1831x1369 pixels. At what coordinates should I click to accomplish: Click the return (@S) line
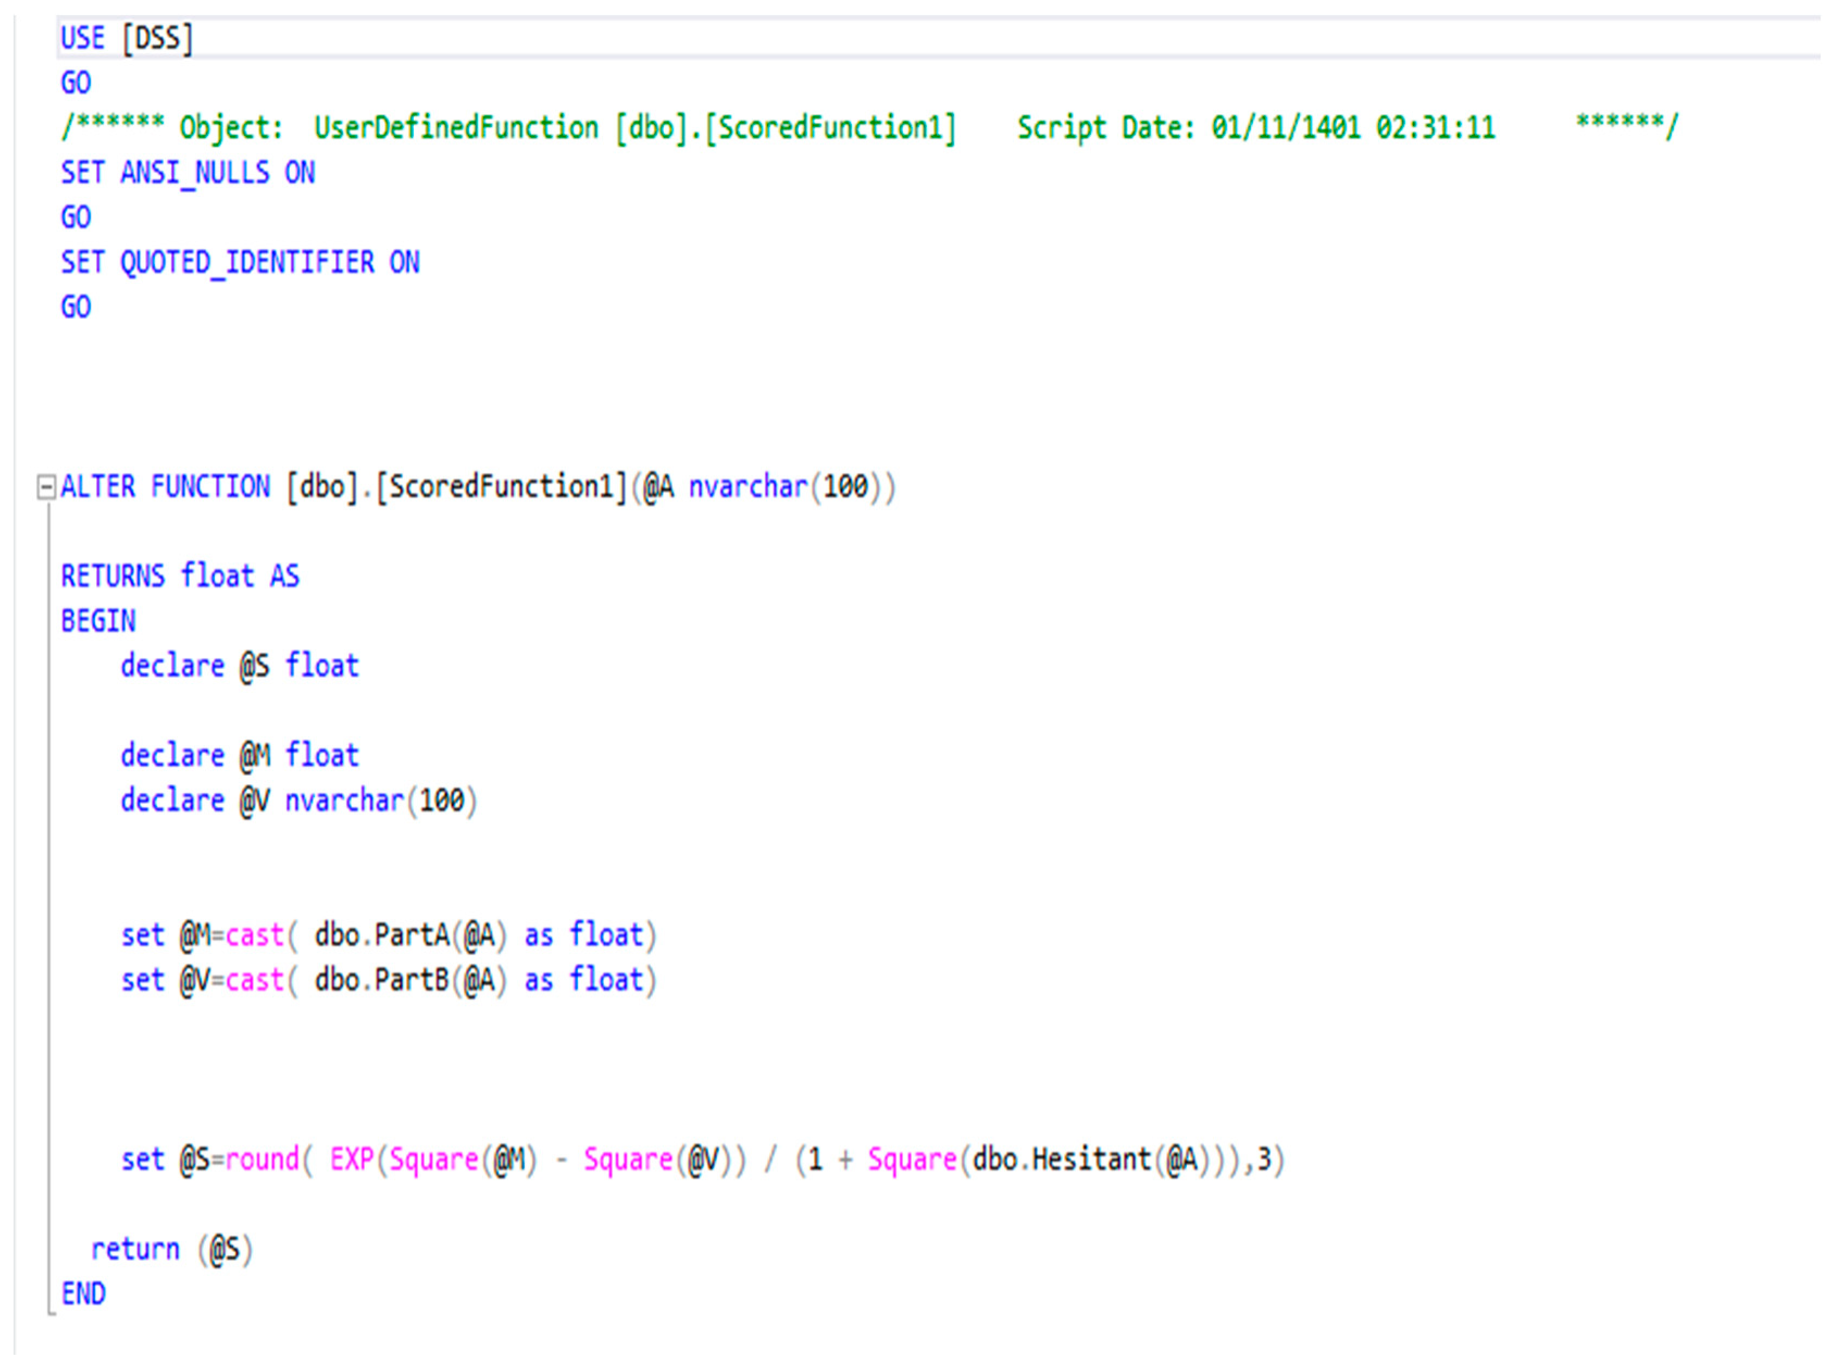(171, 1249)
